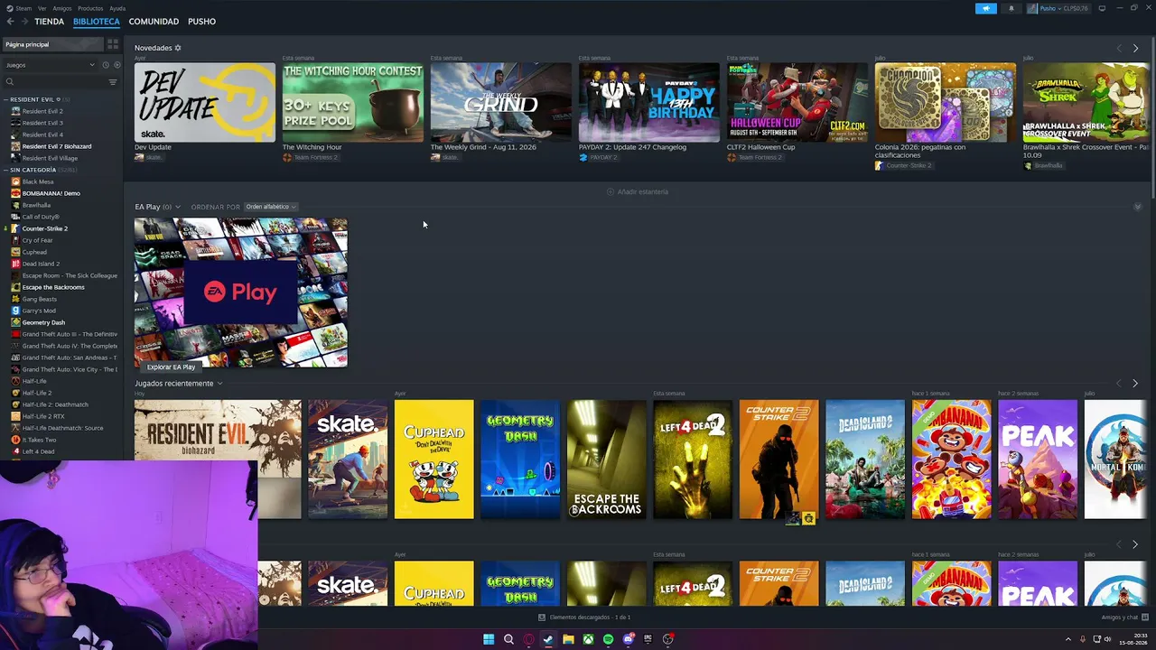1156x650 pixels.
Task: Open the Counter-Strike 2 news source link
Action: [x=903, y=166]
